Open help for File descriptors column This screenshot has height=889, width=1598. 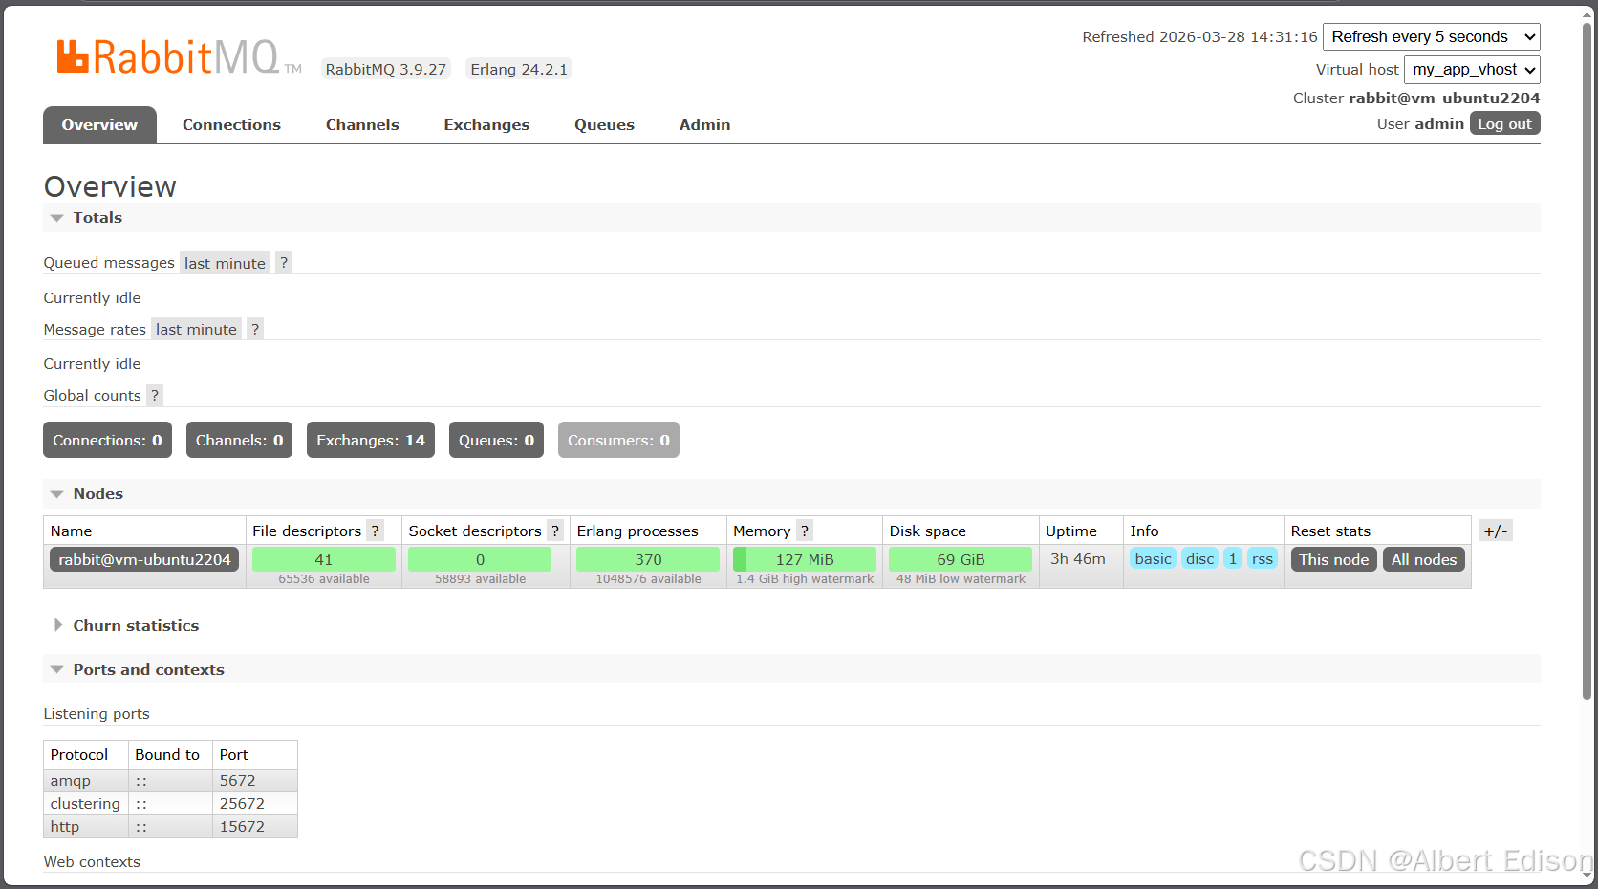tap(376, 531)
